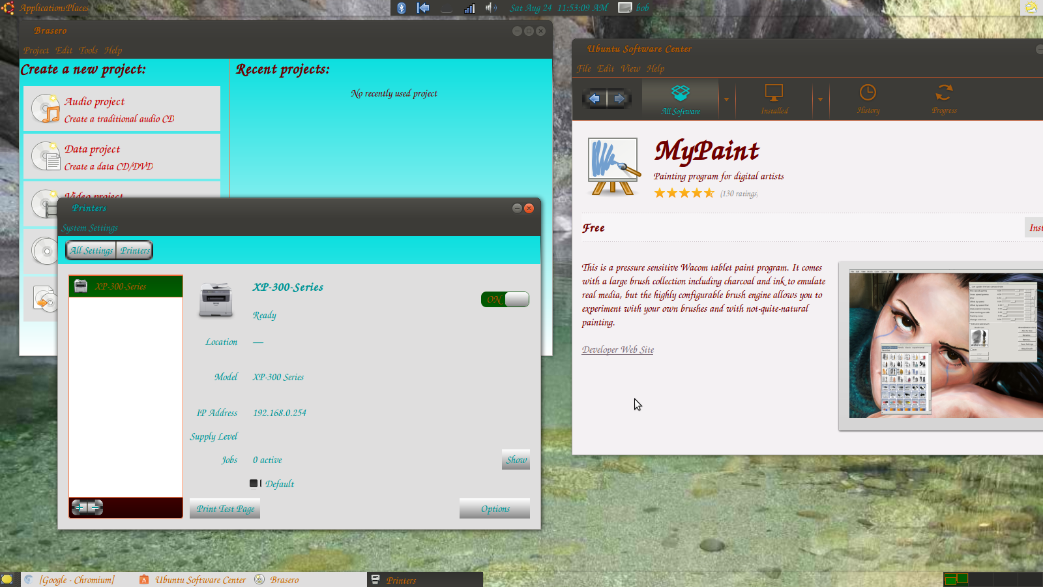Click the XP-300 Series model text
Image resolution: width=1043 pixels, height=587 pixels.
[x=278, y=377]
